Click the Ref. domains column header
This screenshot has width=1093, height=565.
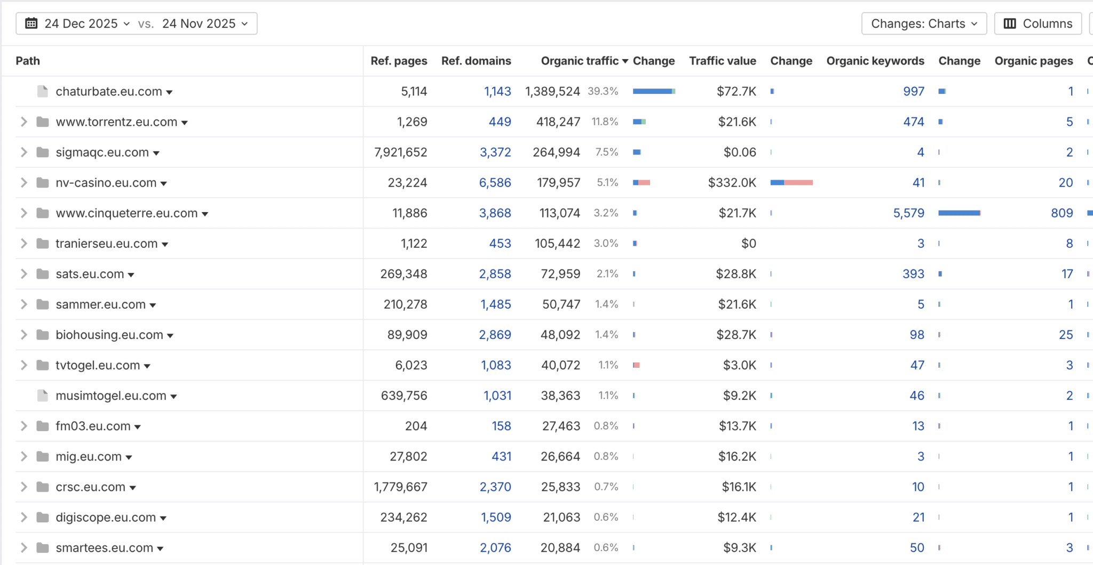point(476,61)
